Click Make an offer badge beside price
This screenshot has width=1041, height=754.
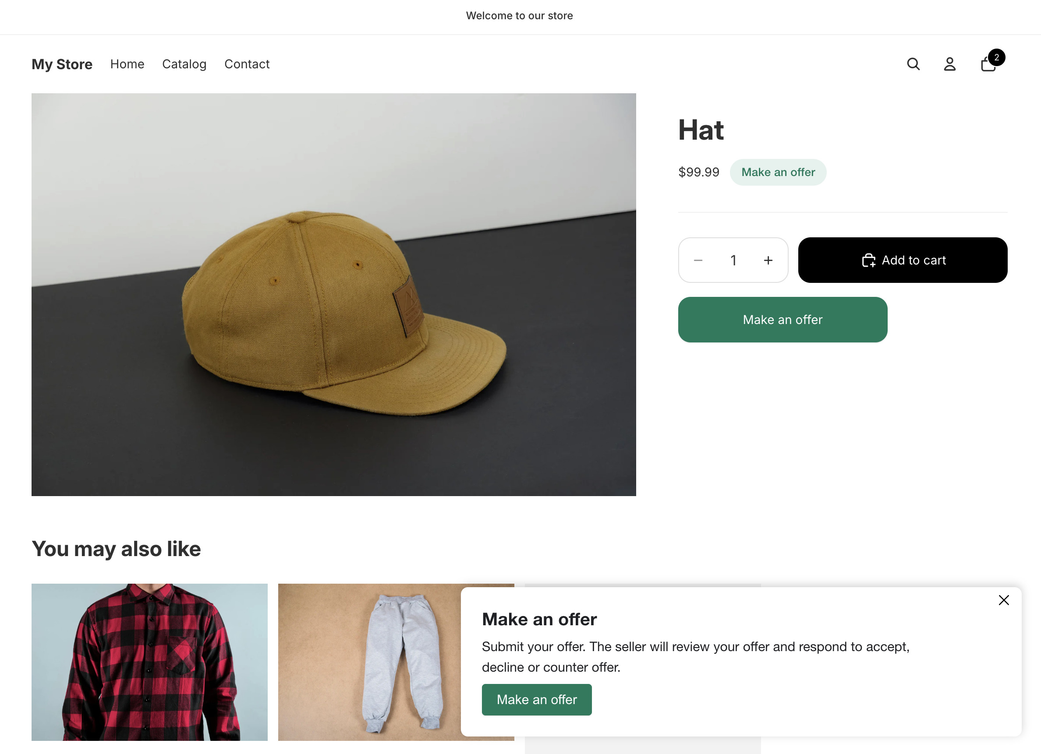(778, 173)
